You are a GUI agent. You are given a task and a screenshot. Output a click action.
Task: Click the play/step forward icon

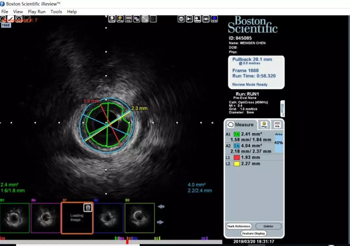click(x=189, y=19)
